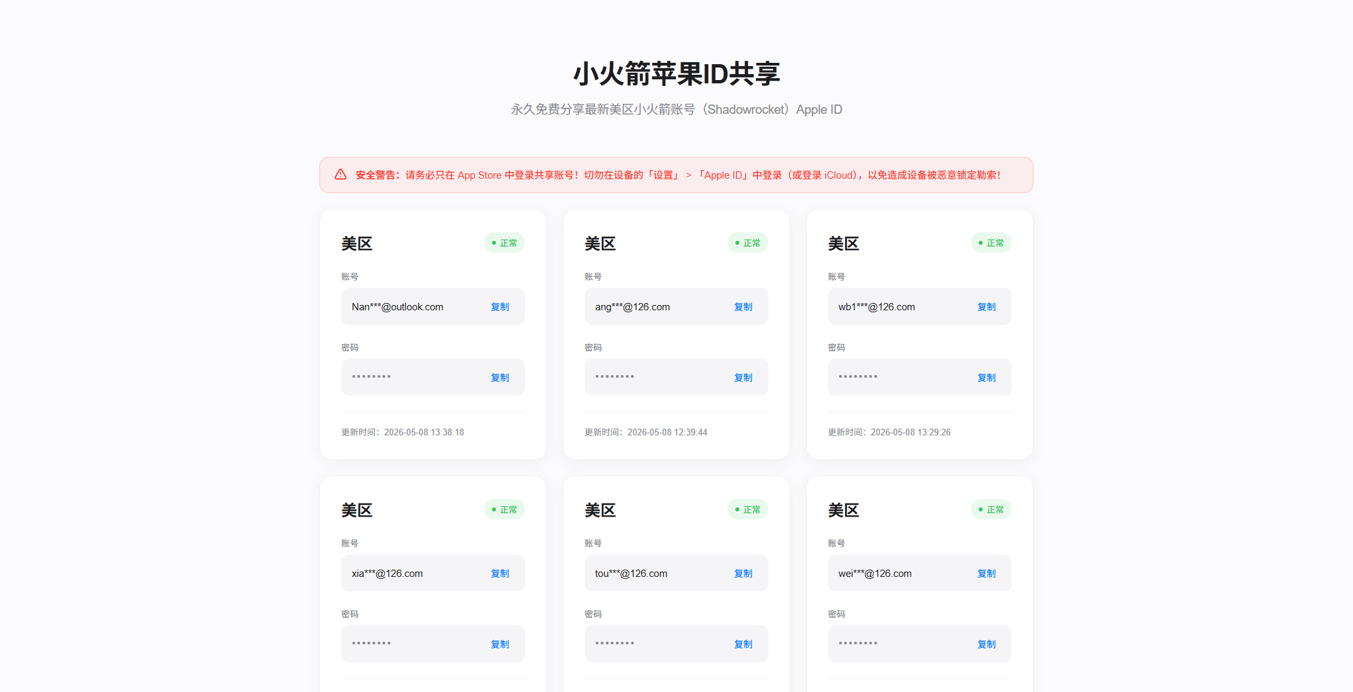Click 美区 heading on Nan***@outlook.com card
The width and height of the screenshot is (1353, 692).
(357, 243)
